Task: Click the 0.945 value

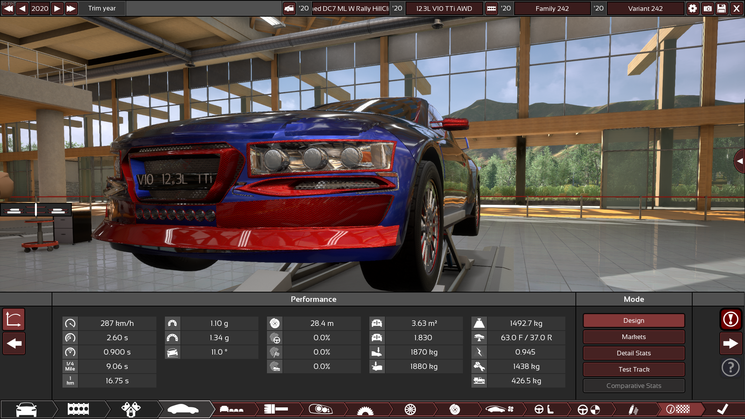Action: coord(525,352)
